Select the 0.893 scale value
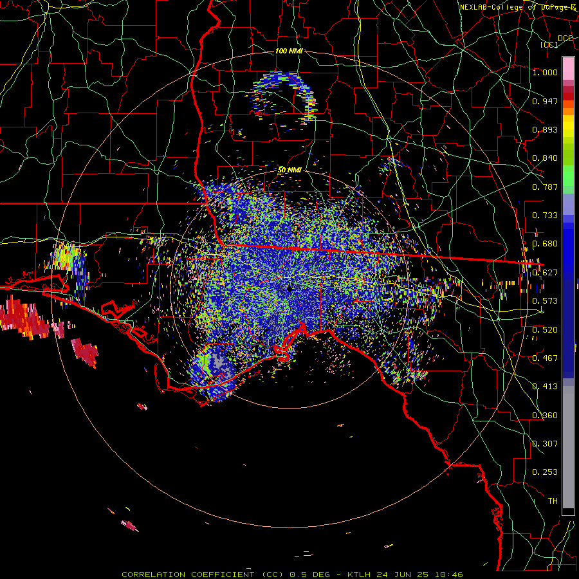The image size is (579, 579). click(545, 129)
